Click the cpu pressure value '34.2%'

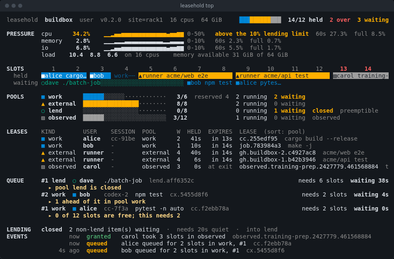point(81,34)
